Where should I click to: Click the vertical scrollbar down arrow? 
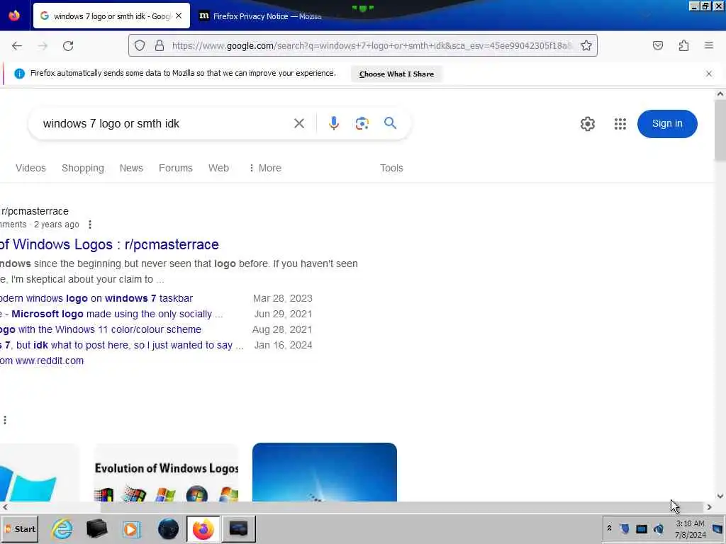(720, 496)
